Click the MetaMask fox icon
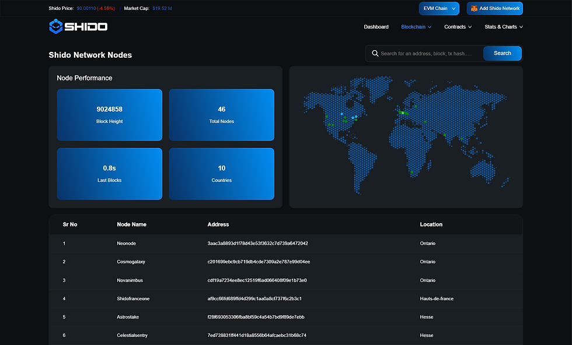This screenshot has height=345, width=572. (x=474, y=8)
